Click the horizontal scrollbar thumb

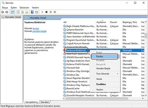(x=97, y=98)
